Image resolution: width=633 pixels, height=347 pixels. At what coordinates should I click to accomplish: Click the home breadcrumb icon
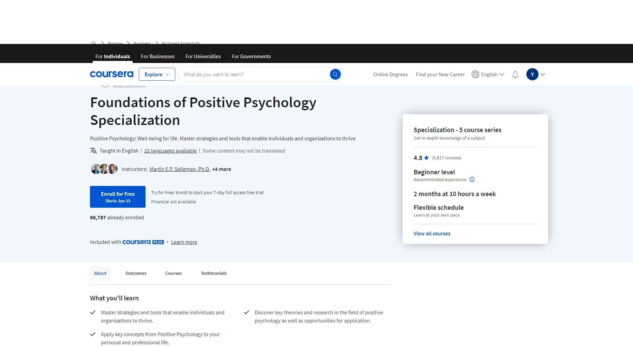click(x=93, y=43)
